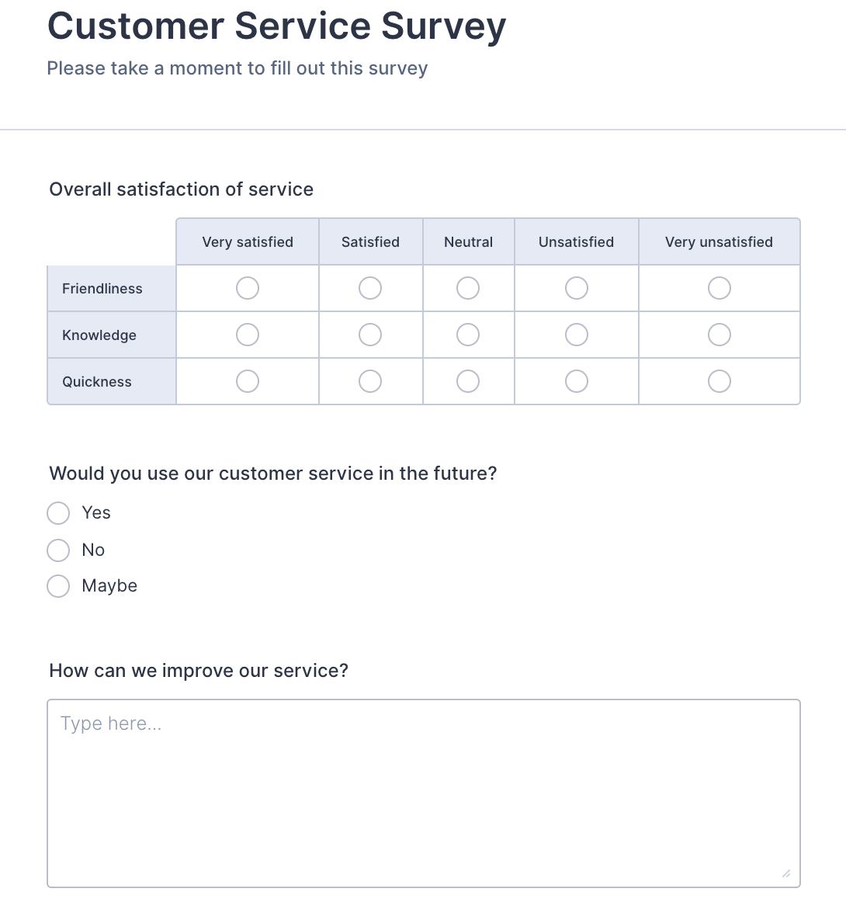Rate Quickness as Very satisfied
The height and width of the screenshot is (899, 846).
(248, 381)
